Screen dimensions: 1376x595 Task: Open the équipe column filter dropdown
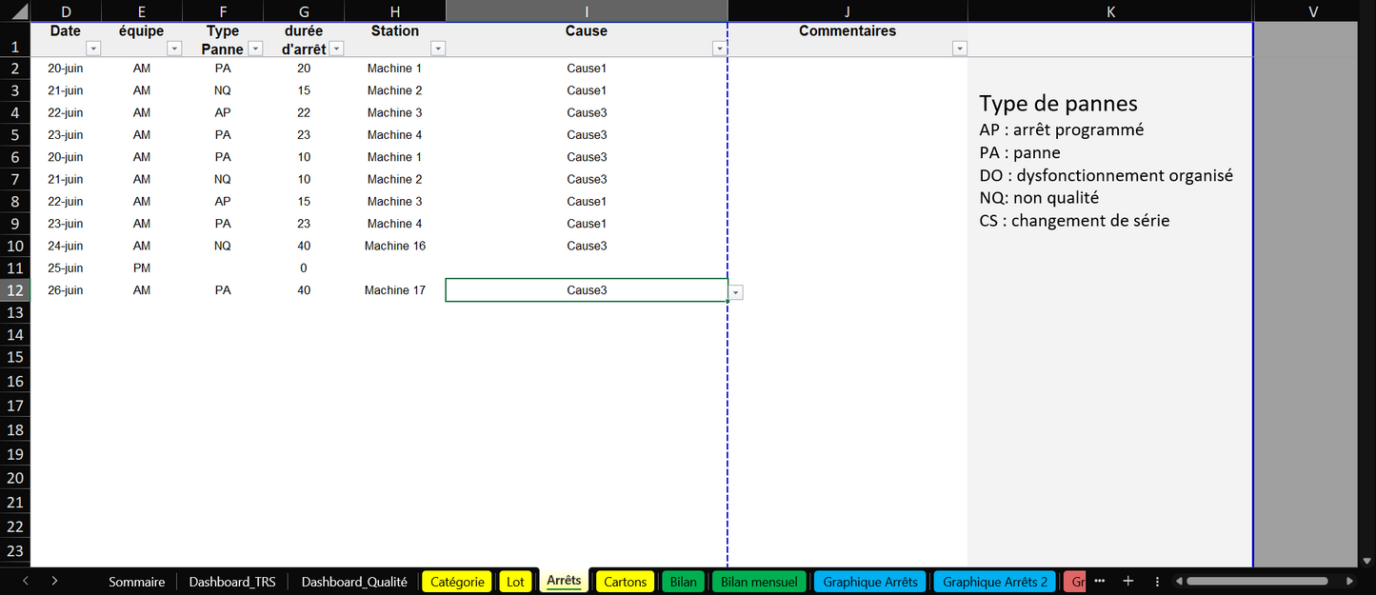point(173,49)
